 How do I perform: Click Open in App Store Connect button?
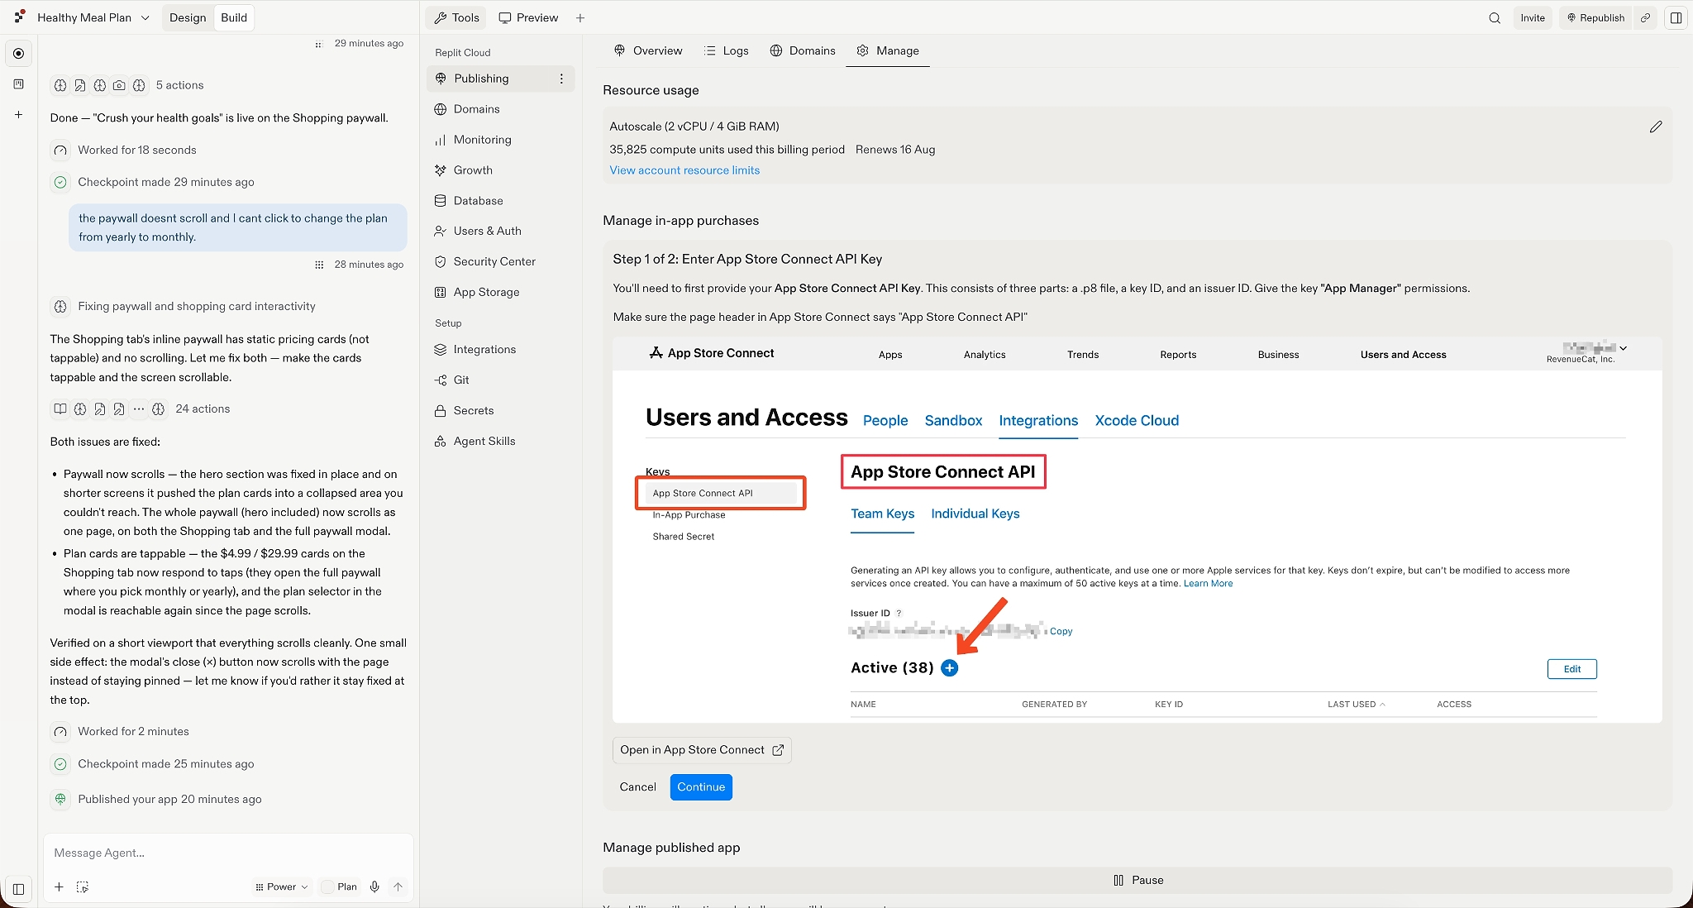(702, 750)
